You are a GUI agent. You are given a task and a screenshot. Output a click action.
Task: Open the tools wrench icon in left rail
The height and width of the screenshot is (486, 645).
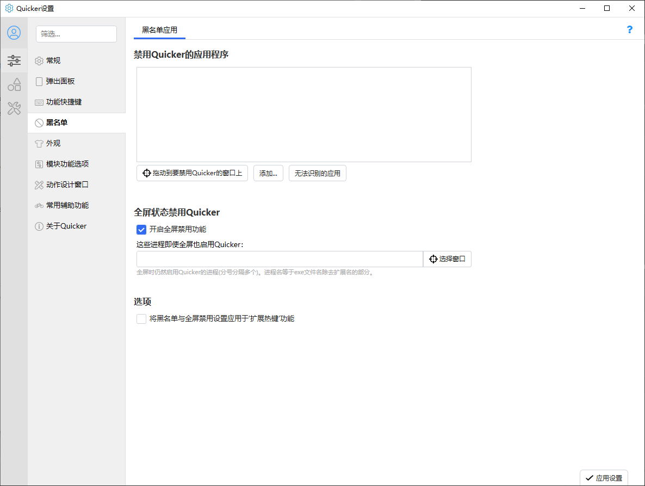14,108
